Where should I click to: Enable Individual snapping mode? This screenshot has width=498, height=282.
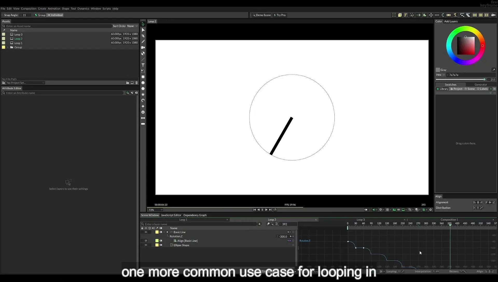pyautogui.click(x=55, y=15)
